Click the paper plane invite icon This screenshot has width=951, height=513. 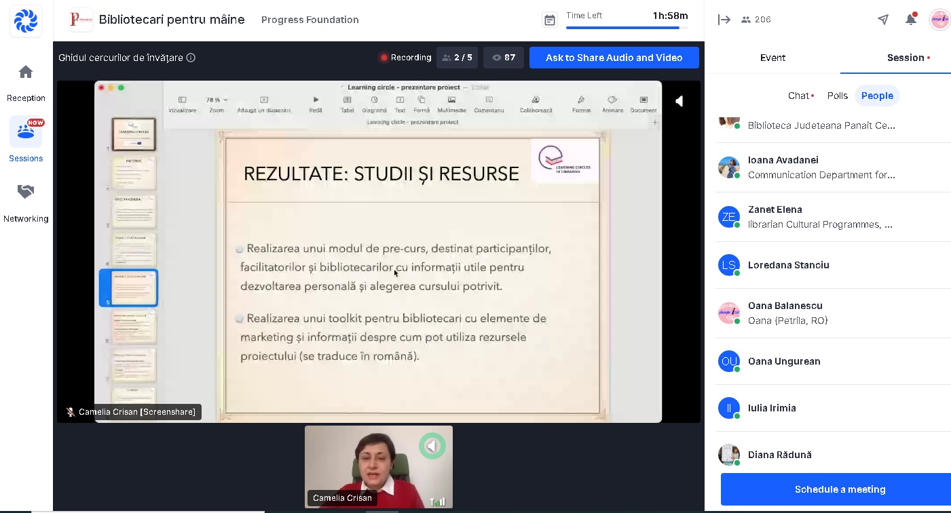883,20
